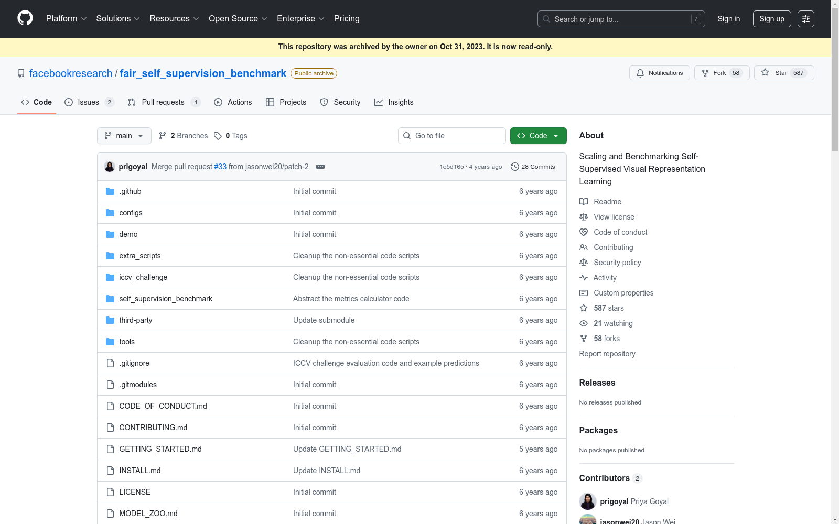Viewport: 839px width, 524px height.
Task: Open the demo folder icon
Action: (110, 234)
